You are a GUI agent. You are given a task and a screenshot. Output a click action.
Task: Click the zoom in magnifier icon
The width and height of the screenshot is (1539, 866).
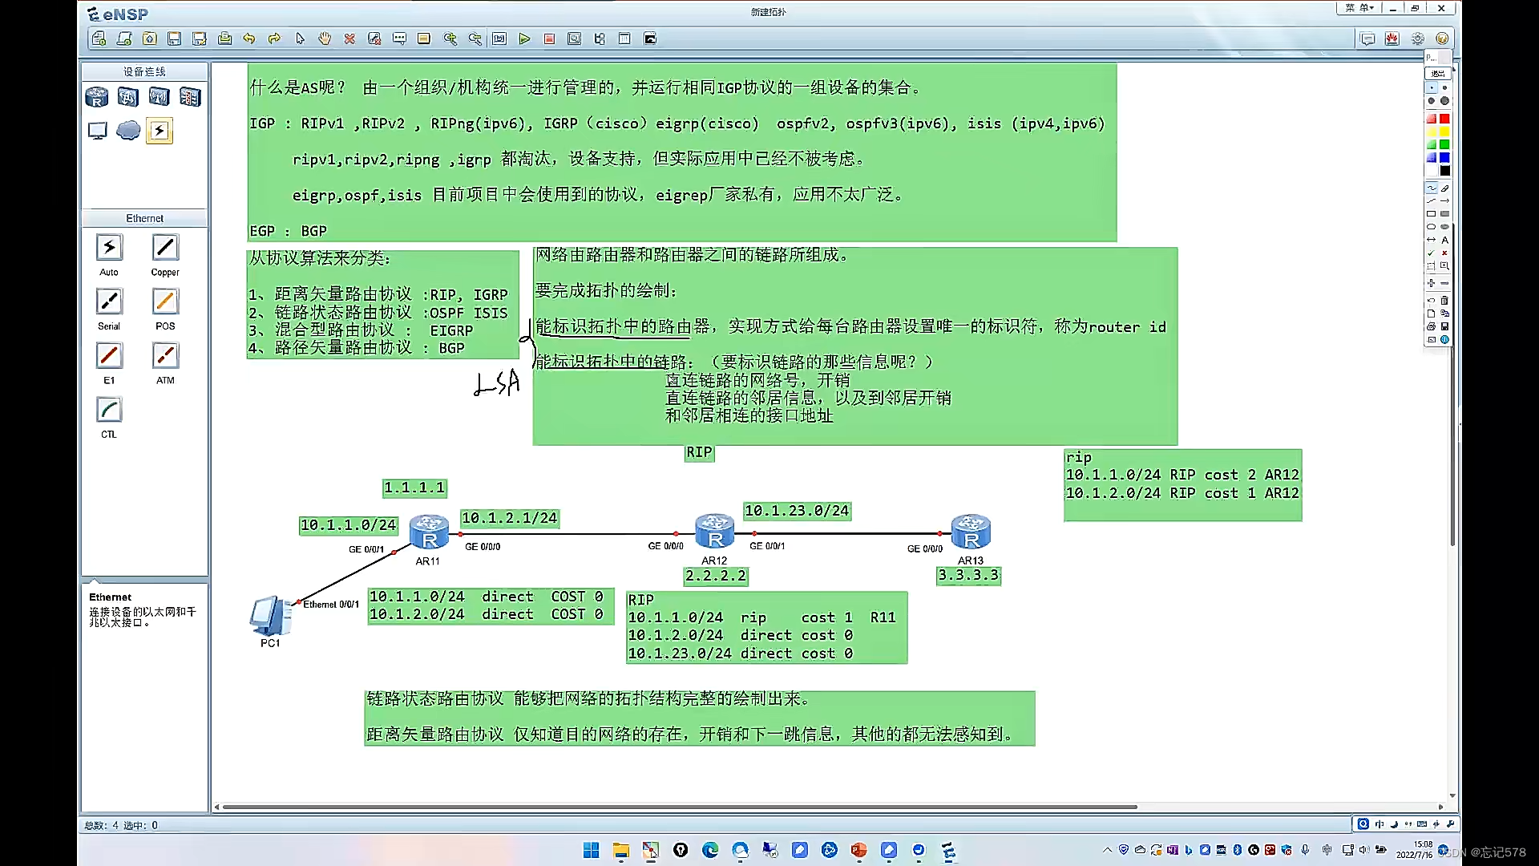point(450,38)
